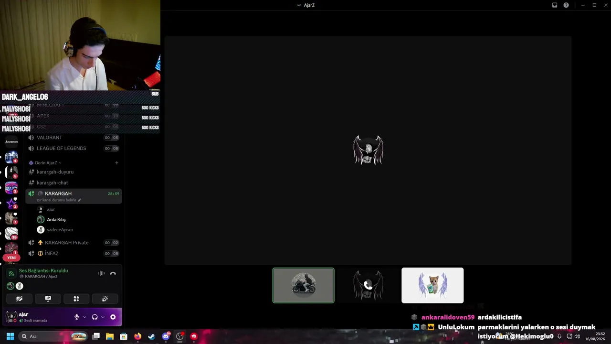The image size is (611, 344).
Task: Open the YENİ new-mentions badge
Action: point(11,258)
